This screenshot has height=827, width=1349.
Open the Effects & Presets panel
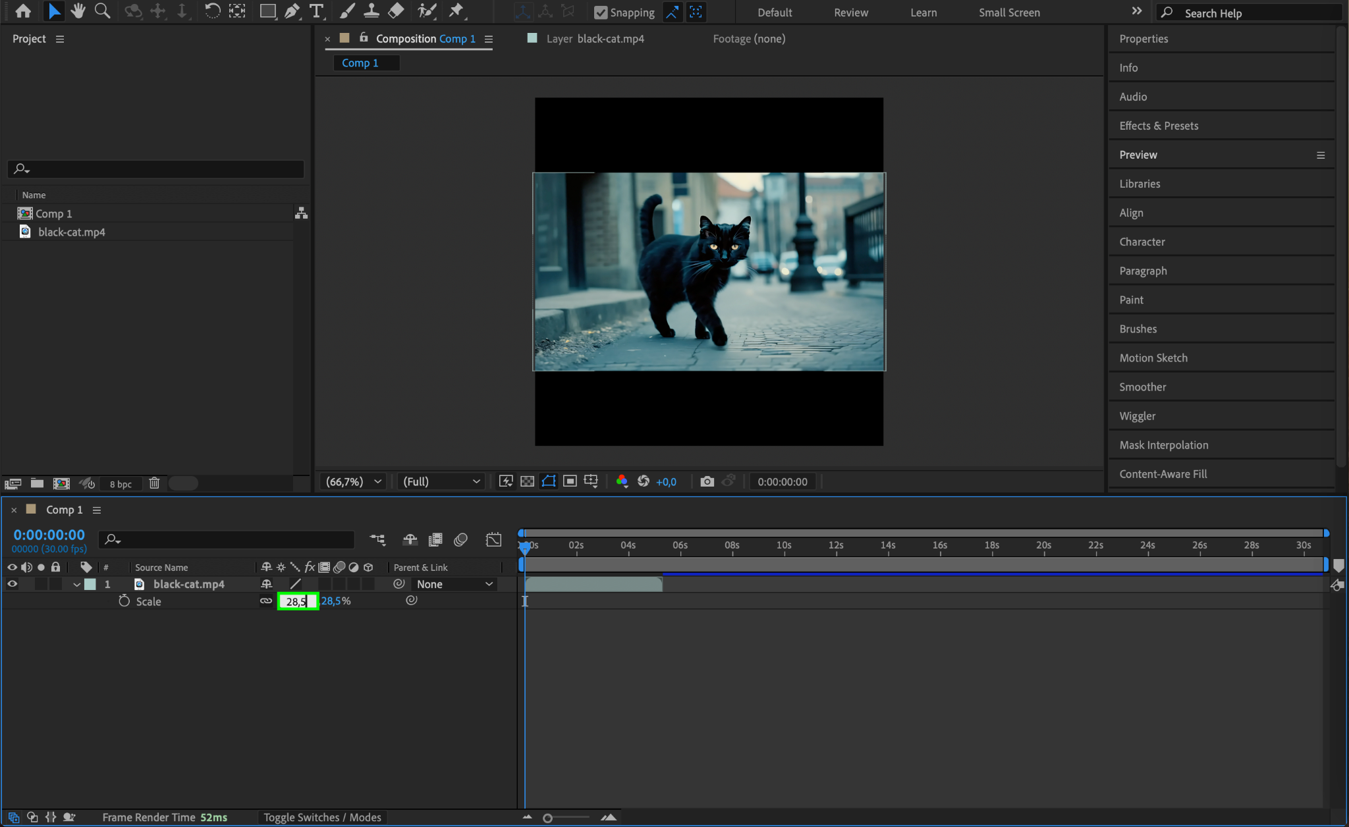pyautogui.click(x=1159, y=126)
